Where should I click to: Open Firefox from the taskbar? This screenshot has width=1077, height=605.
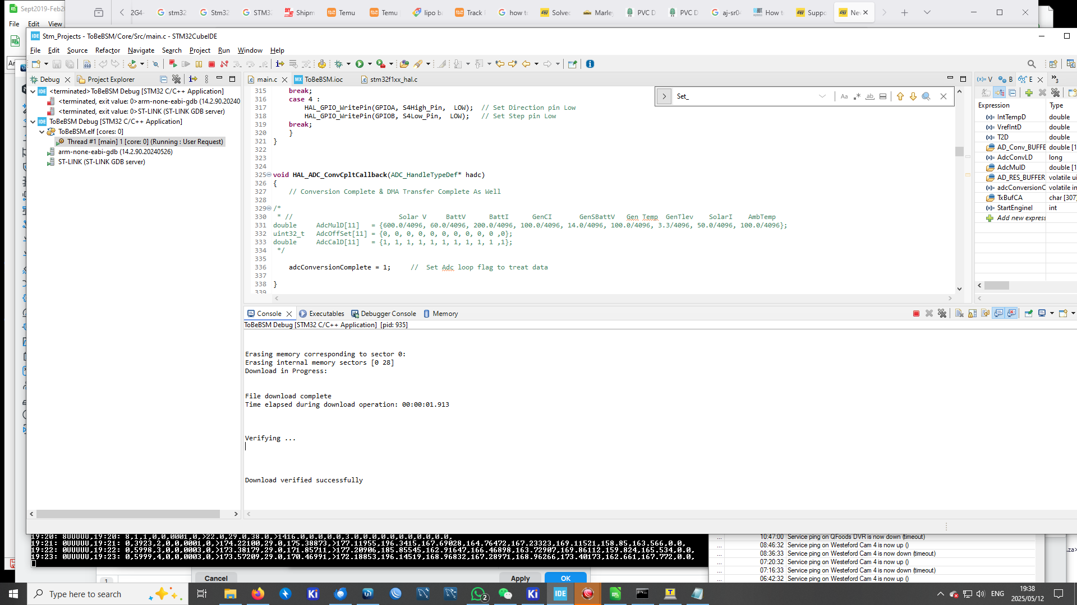click(258, 594)
